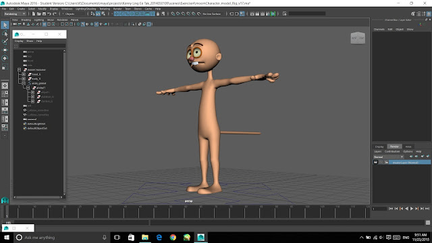Toggle select by hierarchy mode
The width and height of the screenshot is (432, 243).
point(92,13)
